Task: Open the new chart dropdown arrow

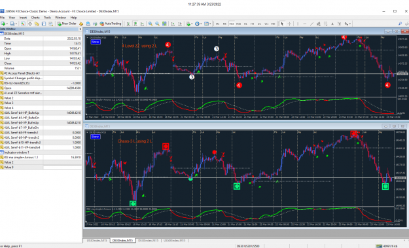Action: (7, 24)
